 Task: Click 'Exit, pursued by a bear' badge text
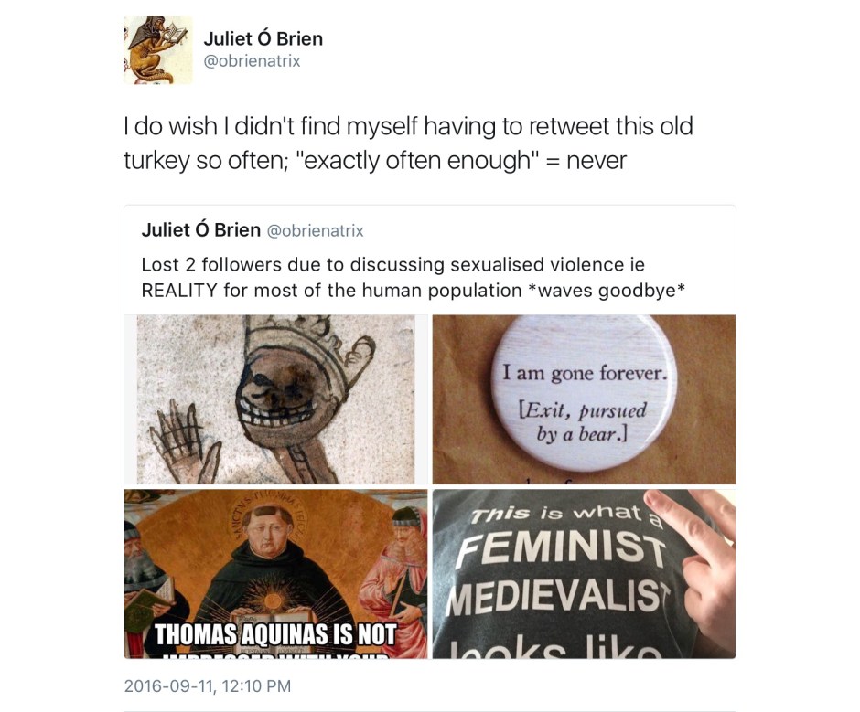583,422
